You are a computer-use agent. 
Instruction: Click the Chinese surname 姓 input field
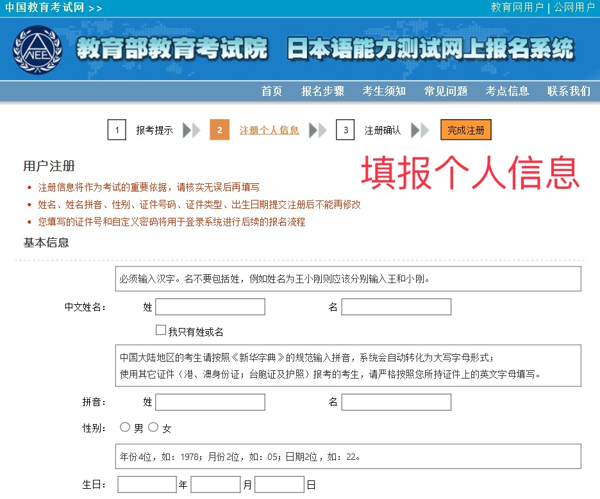coord(210,307)
